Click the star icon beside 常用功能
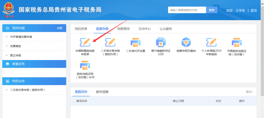Image resolution: width=264 pixels, height=118 pixels. [x=7, y=28]
